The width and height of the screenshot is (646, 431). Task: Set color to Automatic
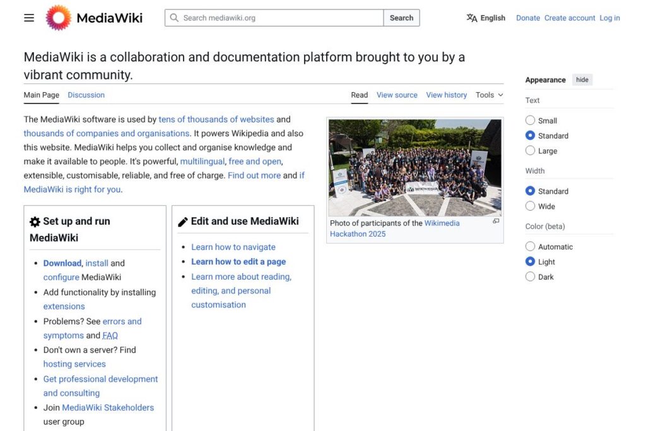pos(530,247)
